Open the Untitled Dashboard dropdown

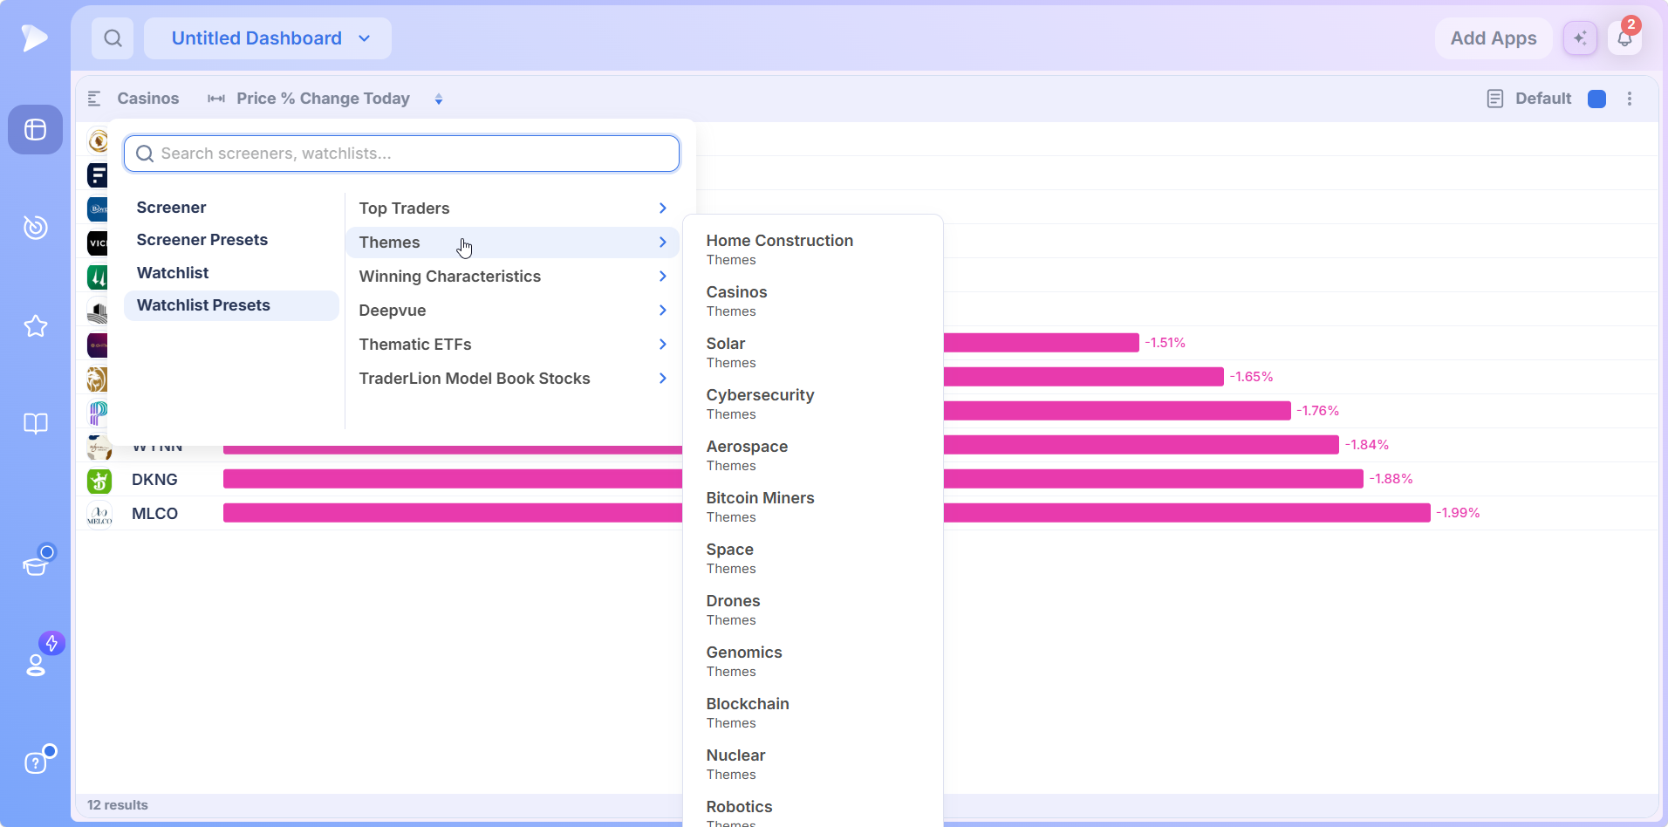click(268, 38)
